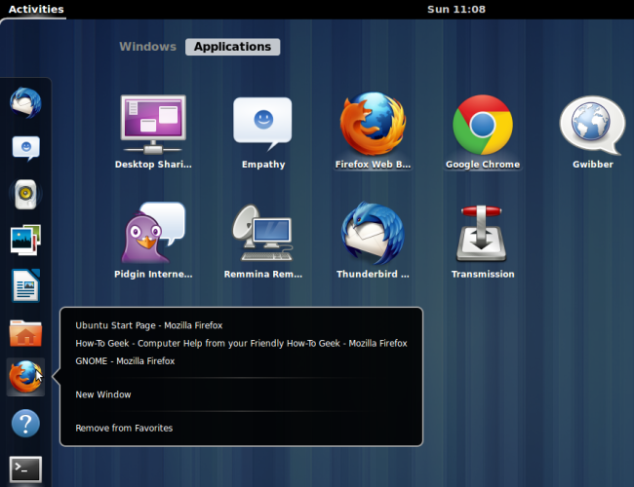The height and width of the screenshot is (487, 634).
Task: Launch Firefox Web Browser from grid
Action: tap(373, 131)
